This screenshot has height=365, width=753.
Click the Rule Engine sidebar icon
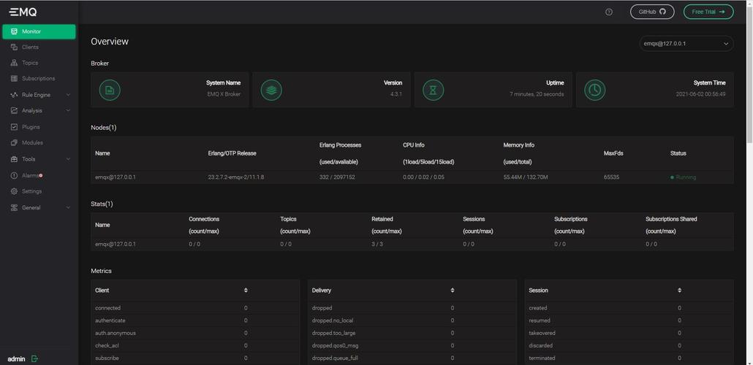(14, 95)
